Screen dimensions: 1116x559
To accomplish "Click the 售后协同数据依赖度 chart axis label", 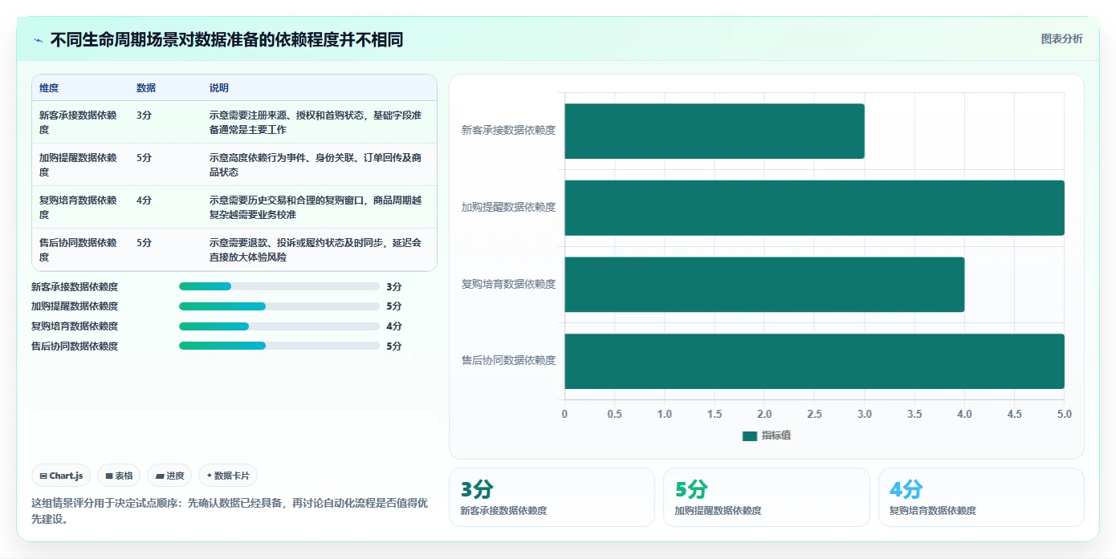I will (x=508, y=361).
